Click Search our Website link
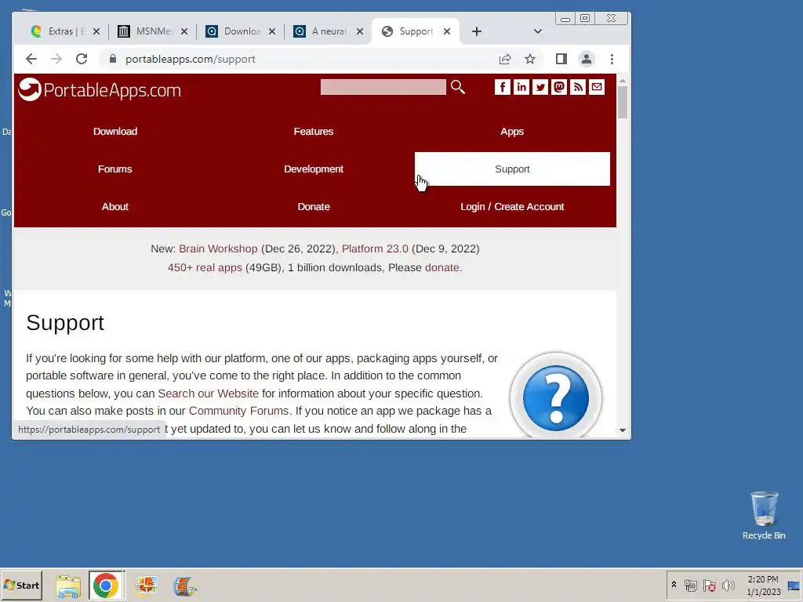803x602 pixels. pos(209,393)
